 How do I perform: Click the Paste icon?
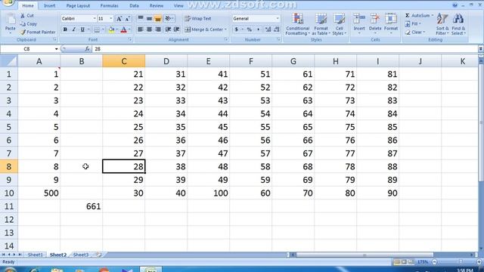click(x=11, y=19)
